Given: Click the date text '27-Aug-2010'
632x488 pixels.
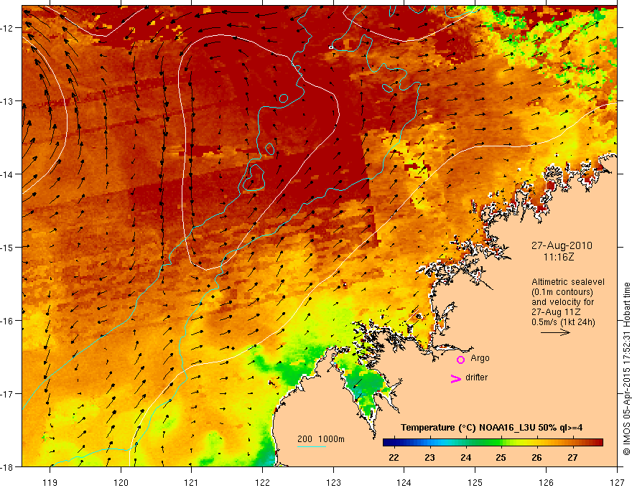Looking at the screenshot, I should tap(562, 245).
